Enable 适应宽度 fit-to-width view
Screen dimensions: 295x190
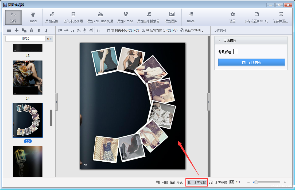pyautogui.click(x=218, y=182)
